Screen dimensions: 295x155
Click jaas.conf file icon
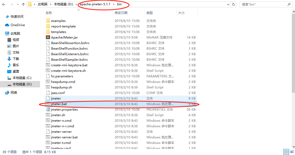pyautogui.click(x=48, y=93)
